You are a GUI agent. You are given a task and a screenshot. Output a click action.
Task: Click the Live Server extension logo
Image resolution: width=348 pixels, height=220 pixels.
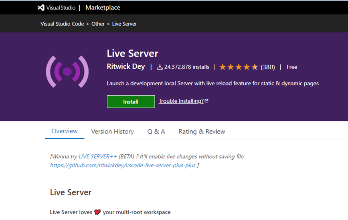coord(67,72)
